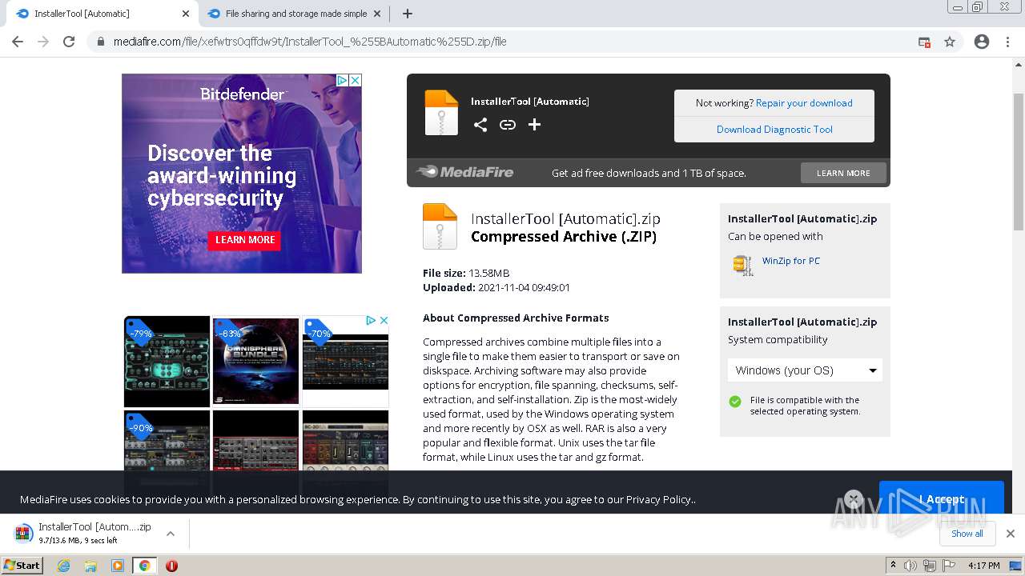Click the Omnisphere Bundle ad thumbnail
Viewport: 1025px width, 576px height.
click(255, 362)
